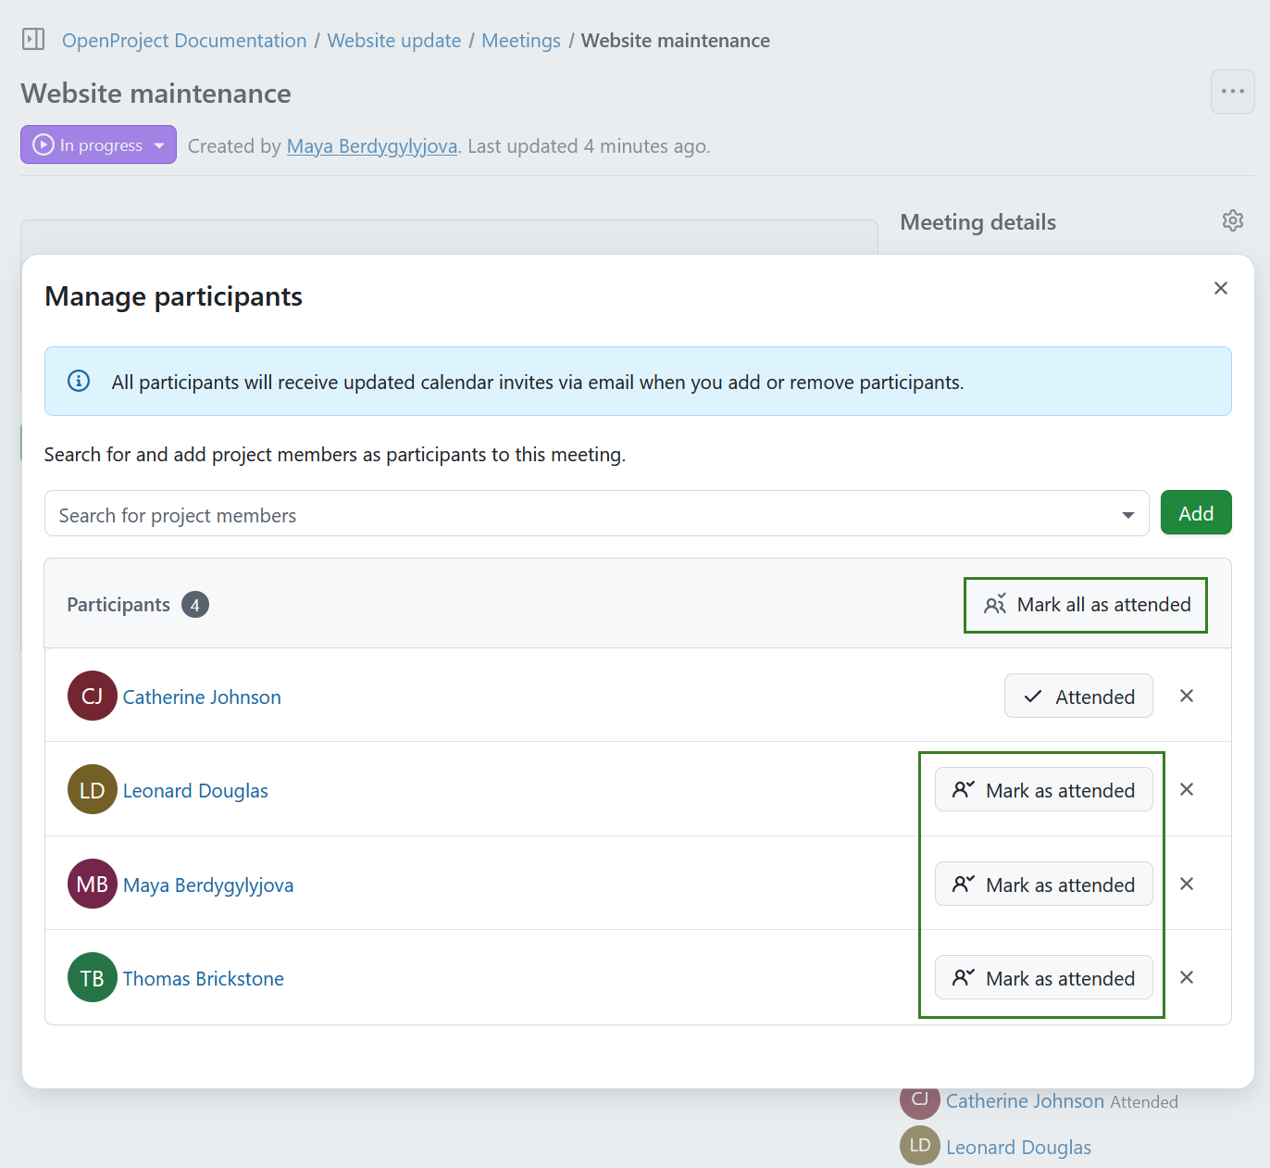Remove Maya Berdygylyjova from participants
This screenshot has height=1168, width=1270.
pos(1186,884)
